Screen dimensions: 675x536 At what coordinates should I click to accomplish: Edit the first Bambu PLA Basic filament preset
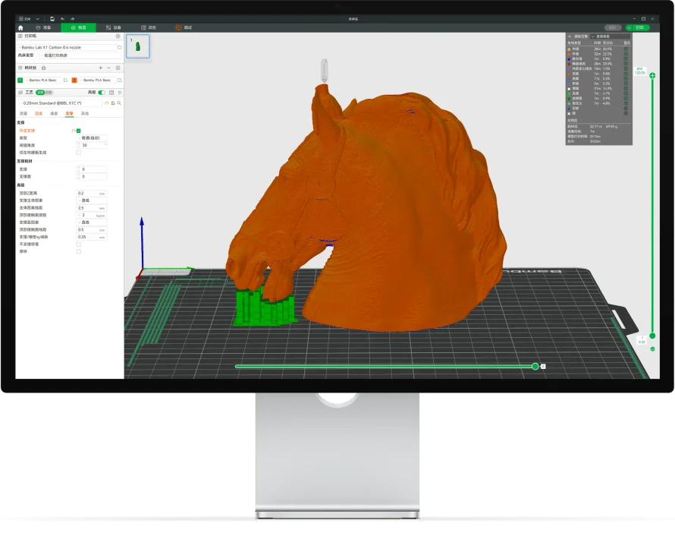65,80
